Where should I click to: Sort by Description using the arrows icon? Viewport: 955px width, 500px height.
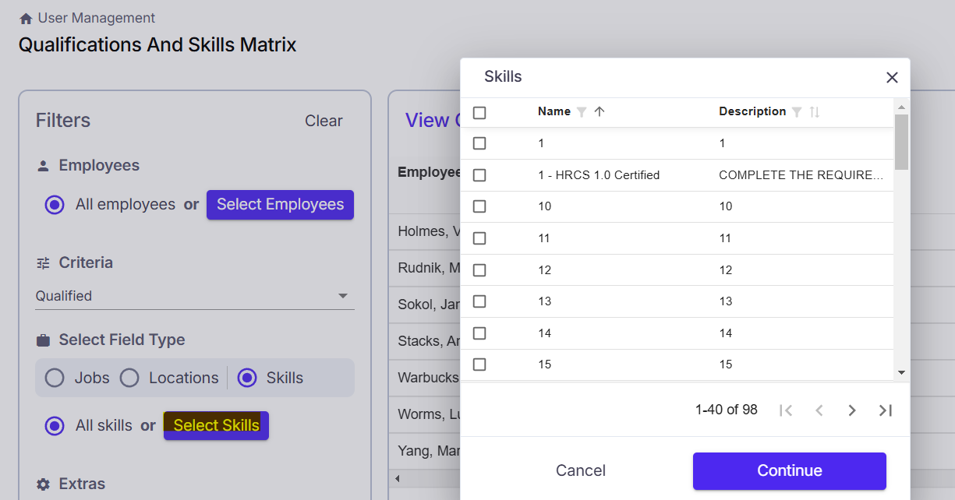815,112
